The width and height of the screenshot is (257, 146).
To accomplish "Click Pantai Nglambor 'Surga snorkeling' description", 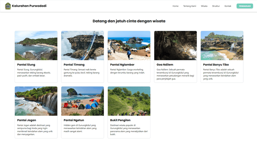I will (x=127, y=71).
